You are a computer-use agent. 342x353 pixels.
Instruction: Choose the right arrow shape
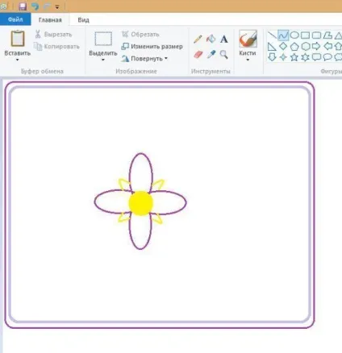click(x=316, y=46)
